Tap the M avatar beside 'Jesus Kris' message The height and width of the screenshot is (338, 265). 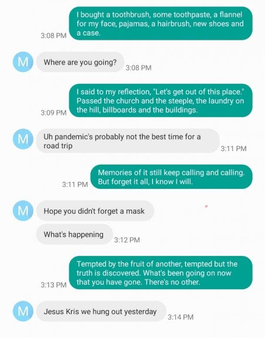[x=23, y=311]
